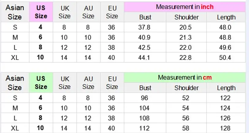Click length value 124 in cm table
The width and height of the screenshot is (249, 133).
click(x=225, y=108)
